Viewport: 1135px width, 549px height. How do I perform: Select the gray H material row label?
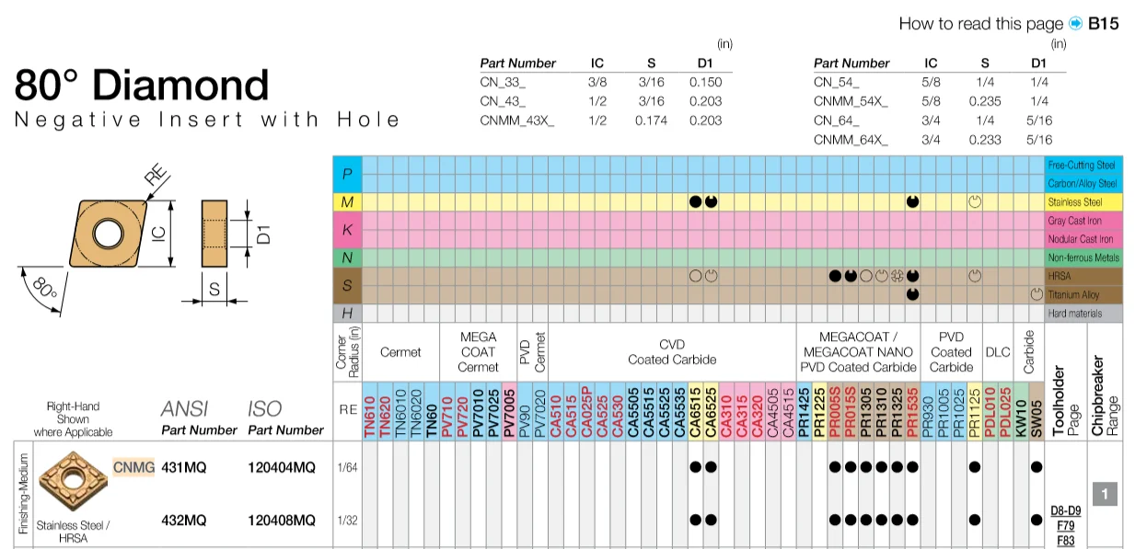tap(346, 313)
